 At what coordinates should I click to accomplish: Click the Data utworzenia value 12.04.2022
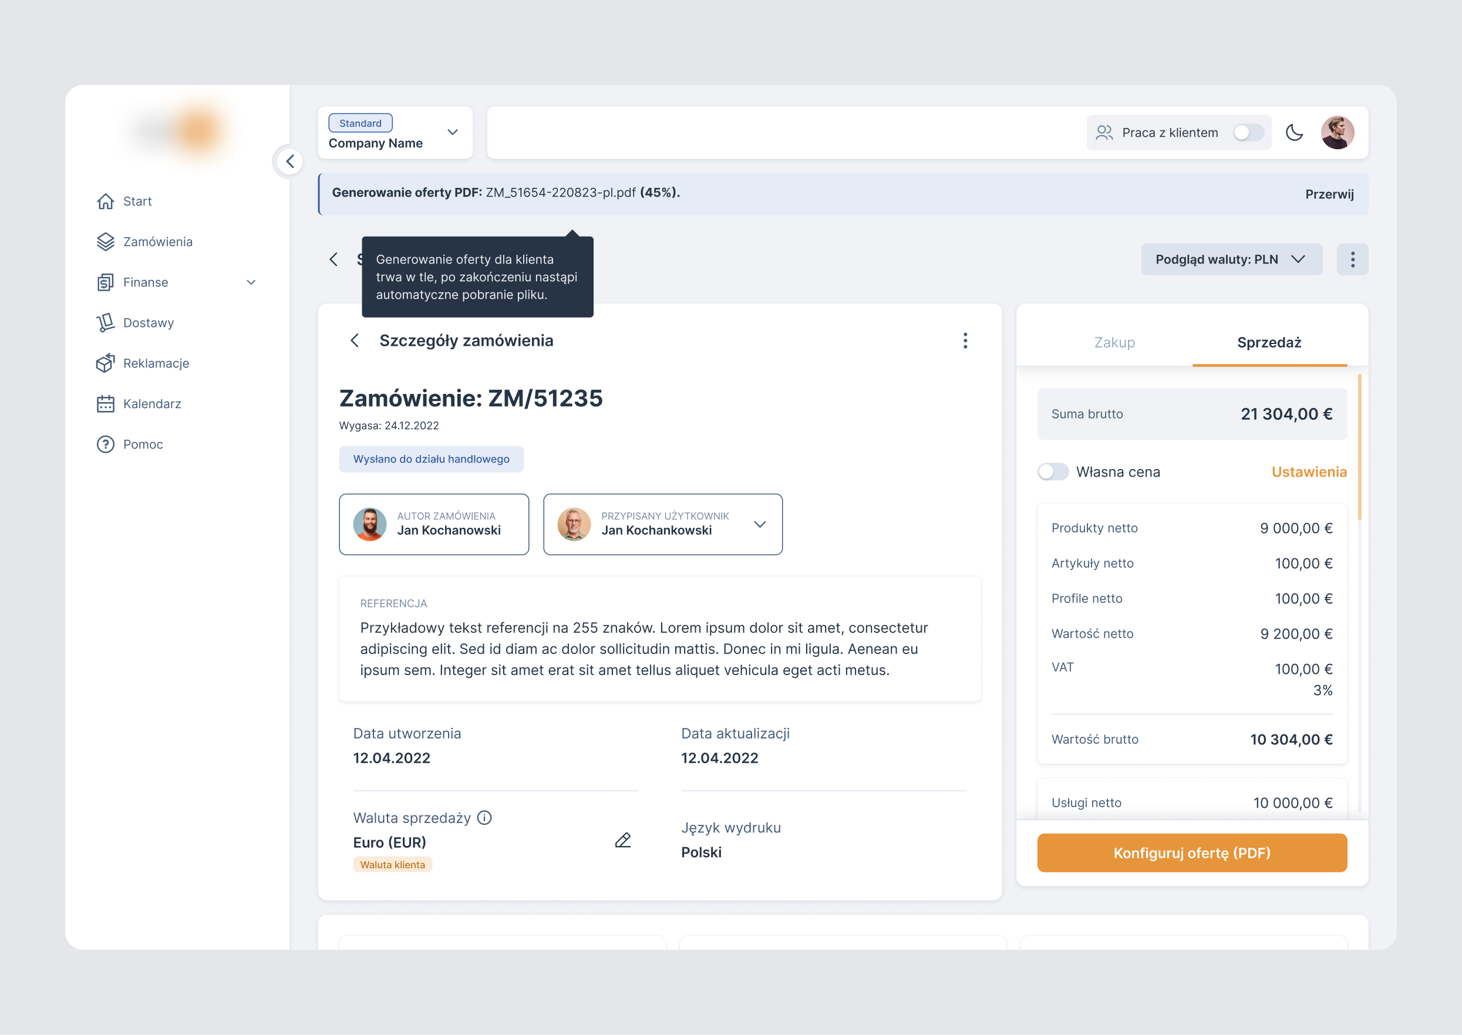click(x=392, y=758)
